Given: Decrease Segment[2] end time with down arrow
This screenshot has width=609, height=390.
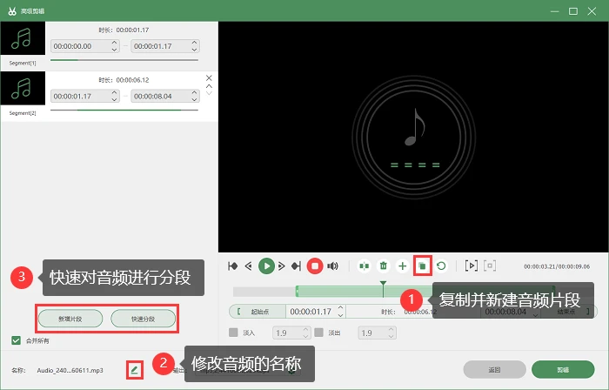Looking at the screenshot, I should [195, 99].
